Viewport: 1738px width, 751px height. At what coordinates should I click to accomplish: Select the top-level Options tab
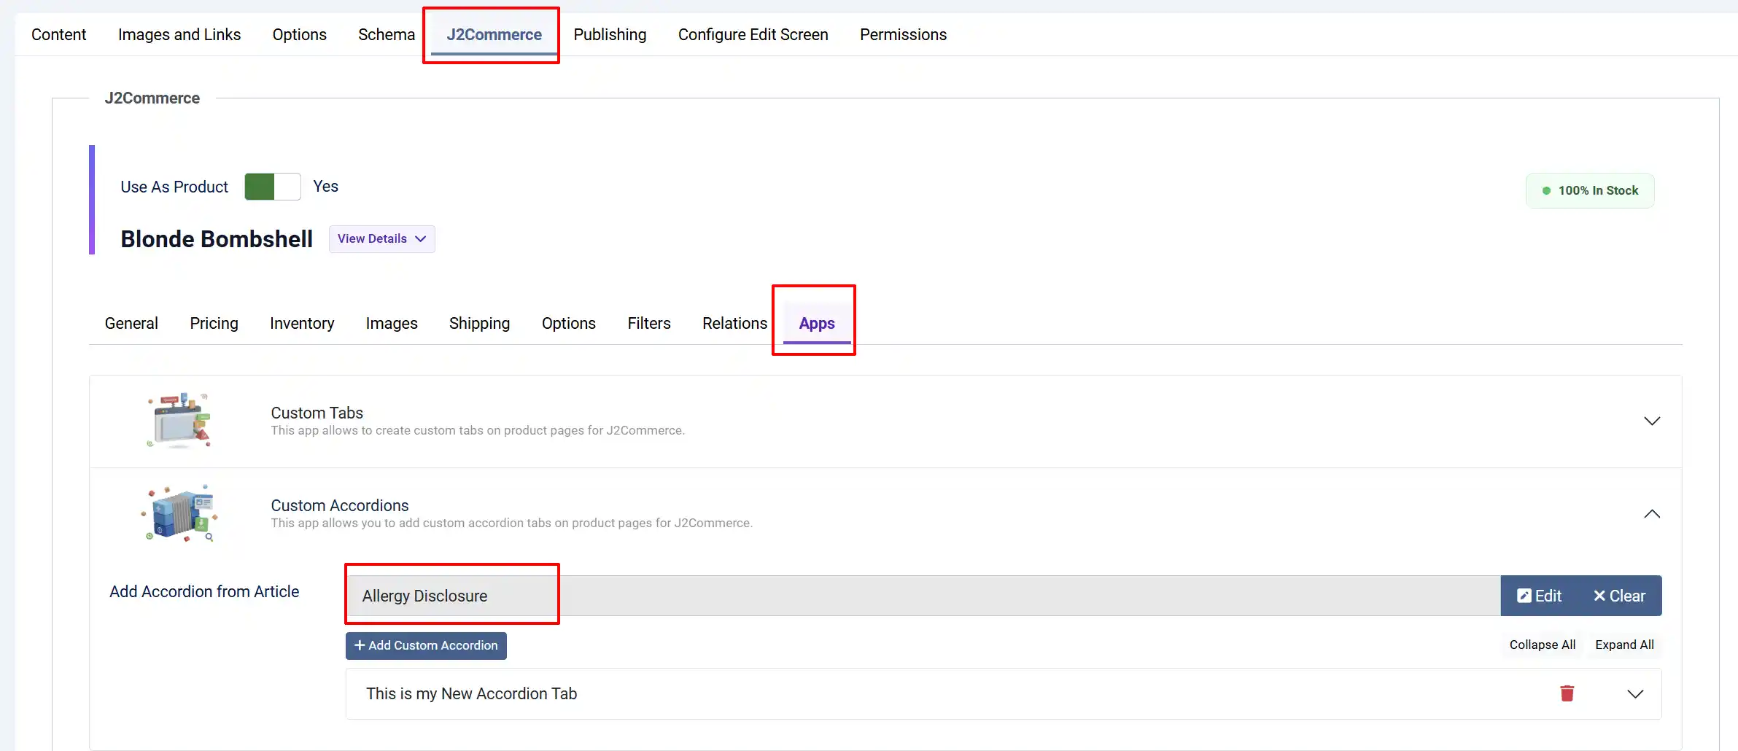pyautogui.click(x=299, y=34)
